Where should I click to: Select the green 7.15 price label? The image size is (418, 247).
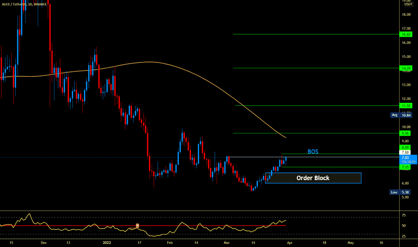click(x=405, y=167)
